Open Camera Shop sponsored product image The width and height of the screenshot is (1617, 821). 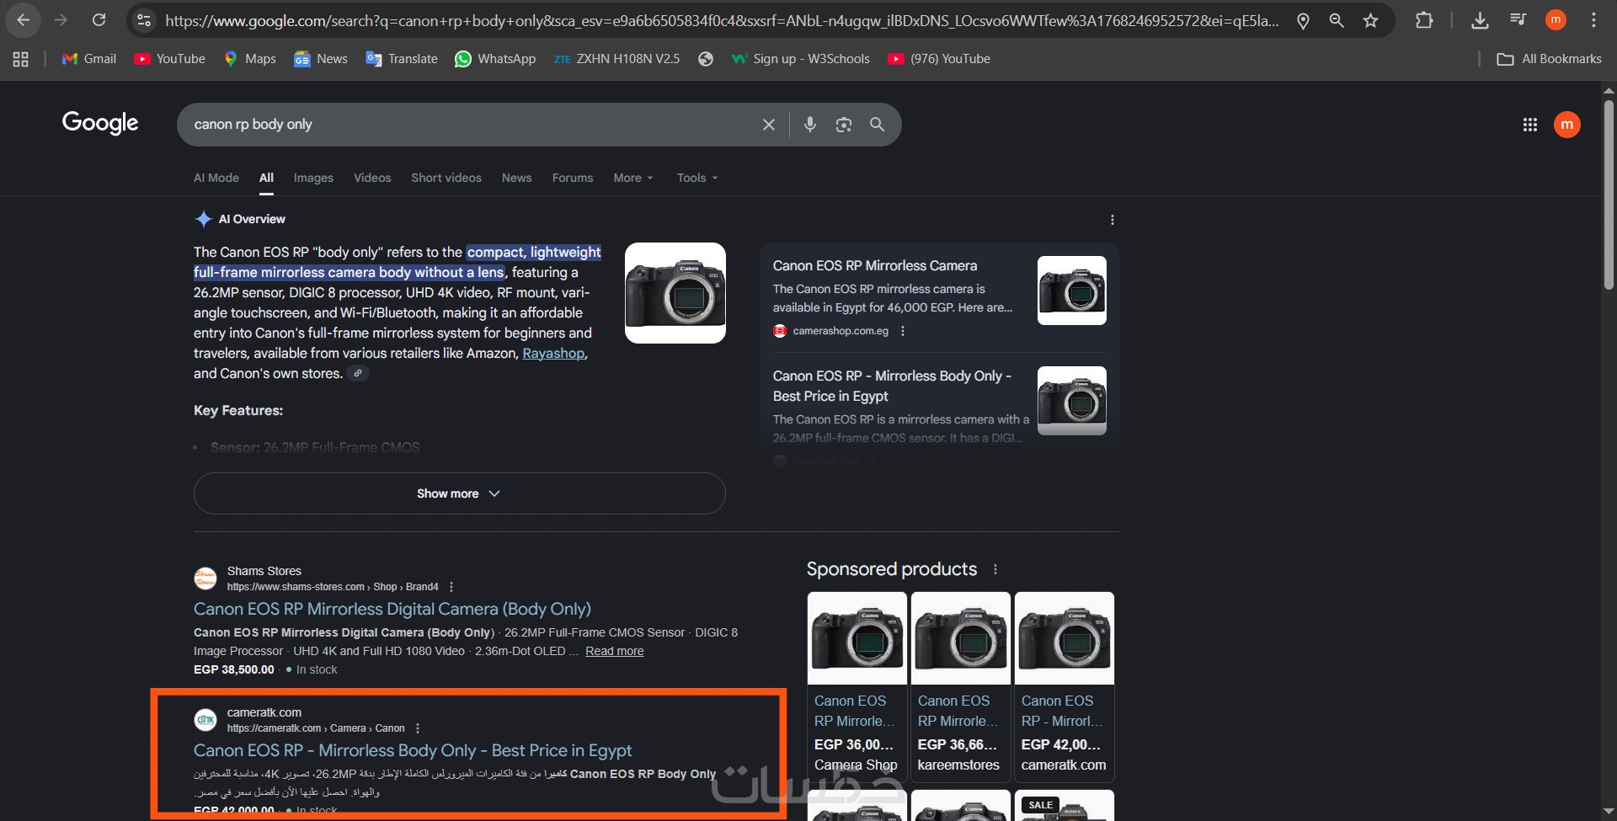pos(857,638)
